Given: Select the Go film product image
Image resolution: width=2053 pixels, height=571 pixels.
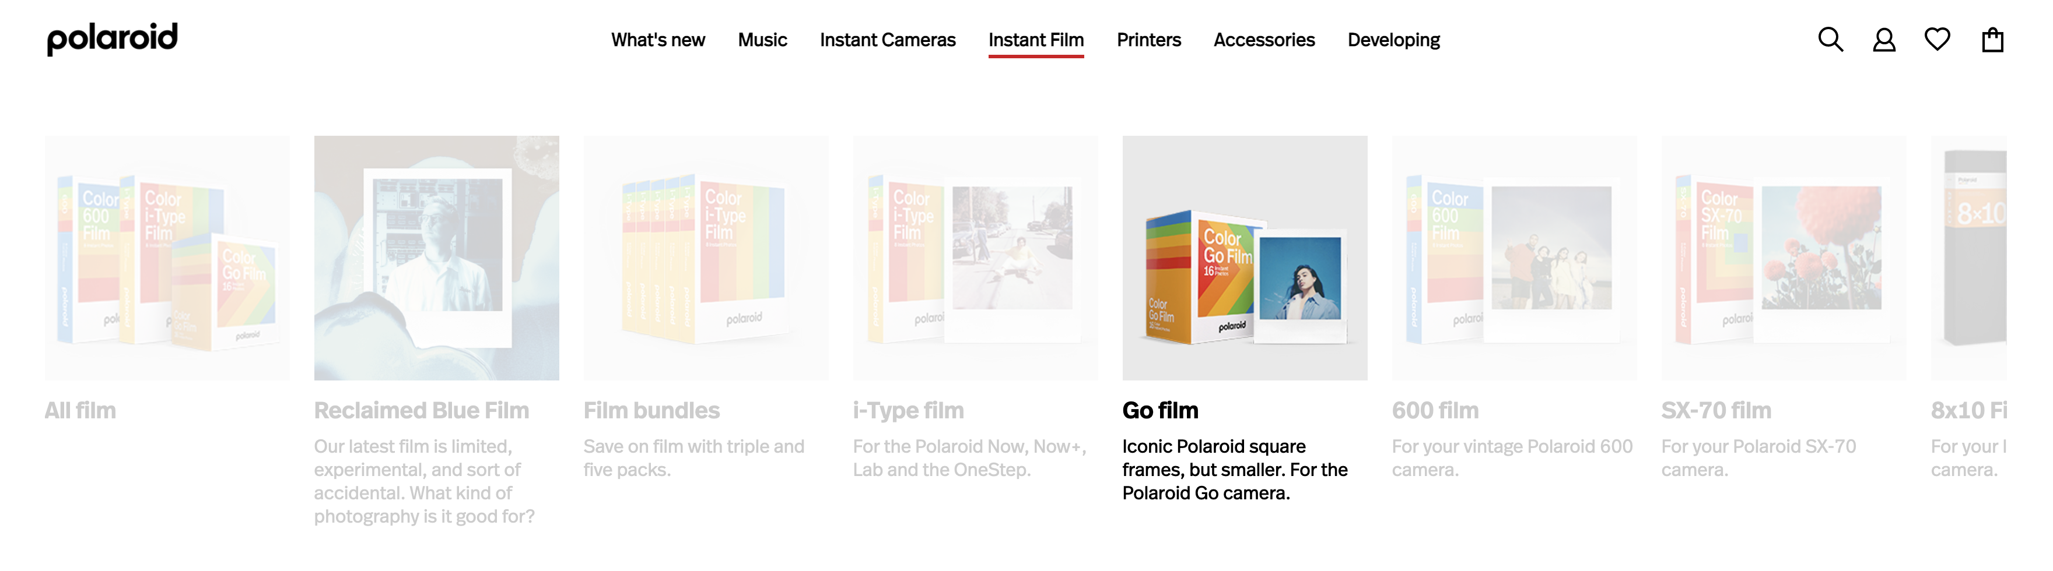Looking at the screenshot, I should [1245, 257].
